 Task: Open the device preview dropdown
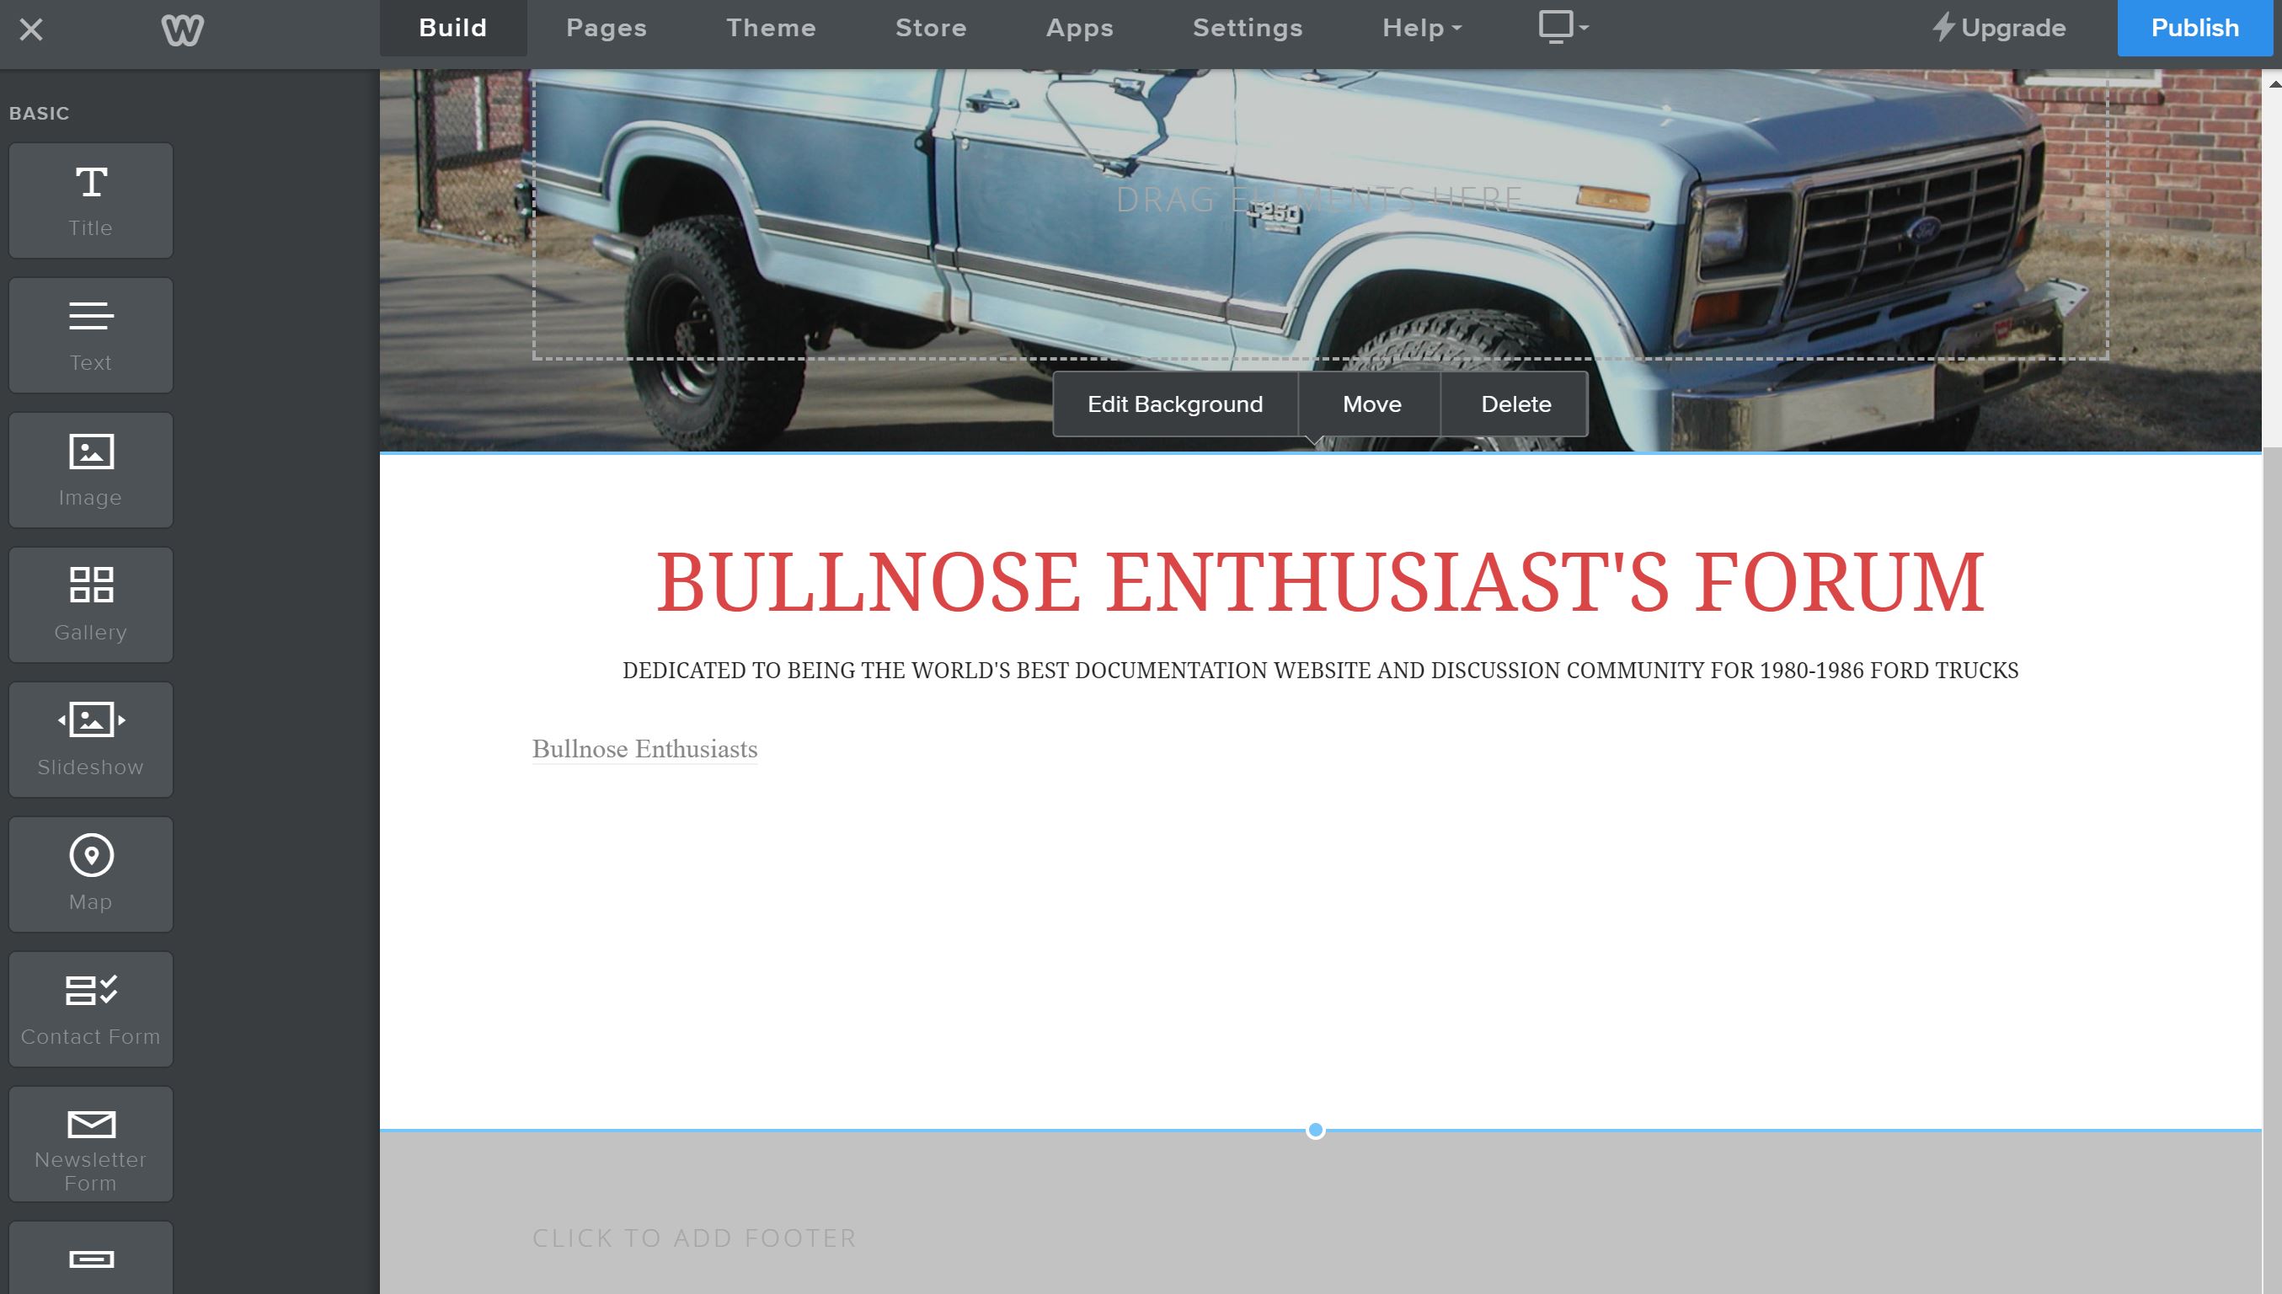[1563, 28]
